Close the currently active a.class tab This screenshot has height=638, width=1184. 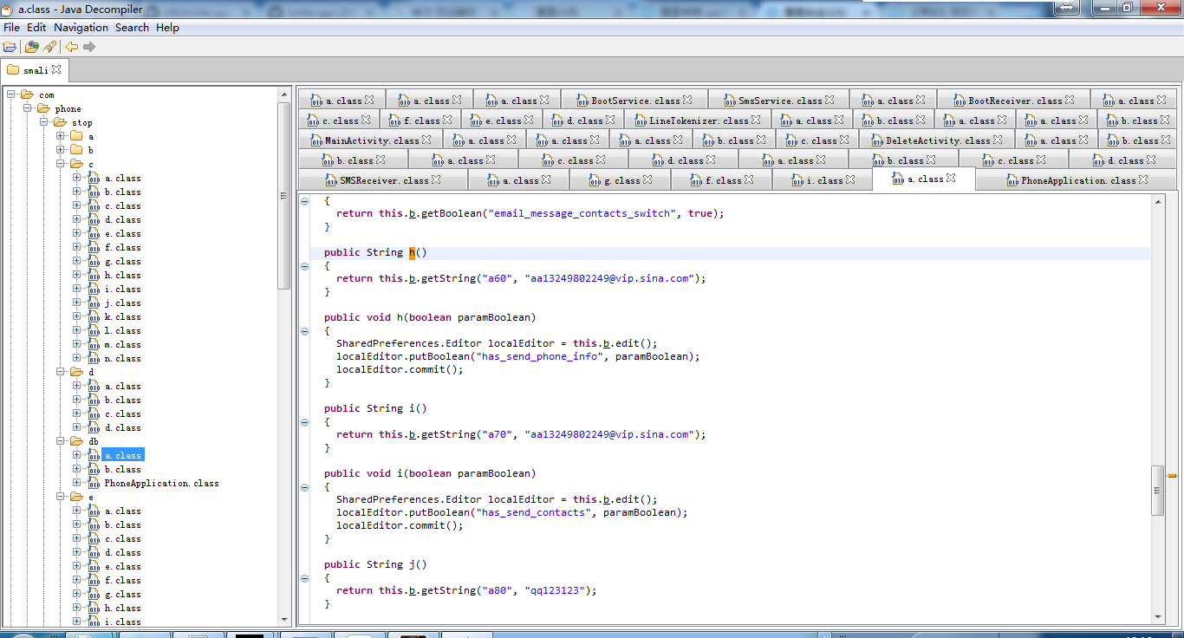tap(951, 178)
